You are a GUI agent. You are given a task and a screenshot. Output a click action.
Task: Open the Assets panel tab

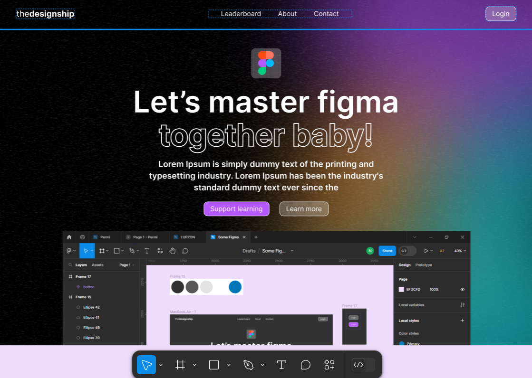click(x=97, y=265)
